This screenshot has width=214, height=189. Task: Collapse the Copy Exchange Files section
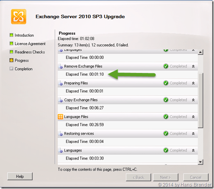(193, 100)
